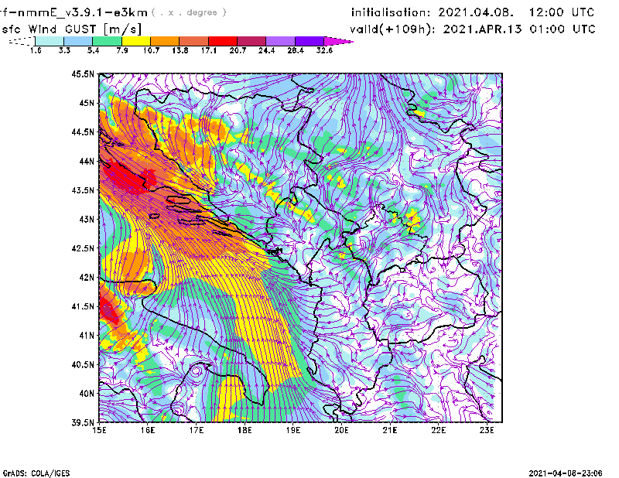The height and width of the screenshot is (478, 619).
Task: Click the 39.5N latitude label
Action: (83, 423)
